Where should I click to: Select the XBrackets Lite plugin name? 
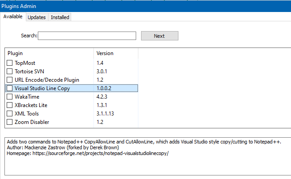tap(31, 105)
